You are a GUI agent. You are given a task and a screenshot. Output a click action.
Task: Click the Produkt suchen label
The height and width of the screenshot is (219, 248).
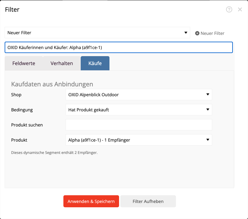(x=27, y=125)
